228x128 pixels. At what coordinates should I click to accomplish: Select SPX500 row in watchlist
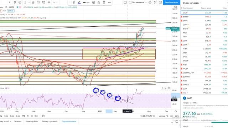[204, 85]
